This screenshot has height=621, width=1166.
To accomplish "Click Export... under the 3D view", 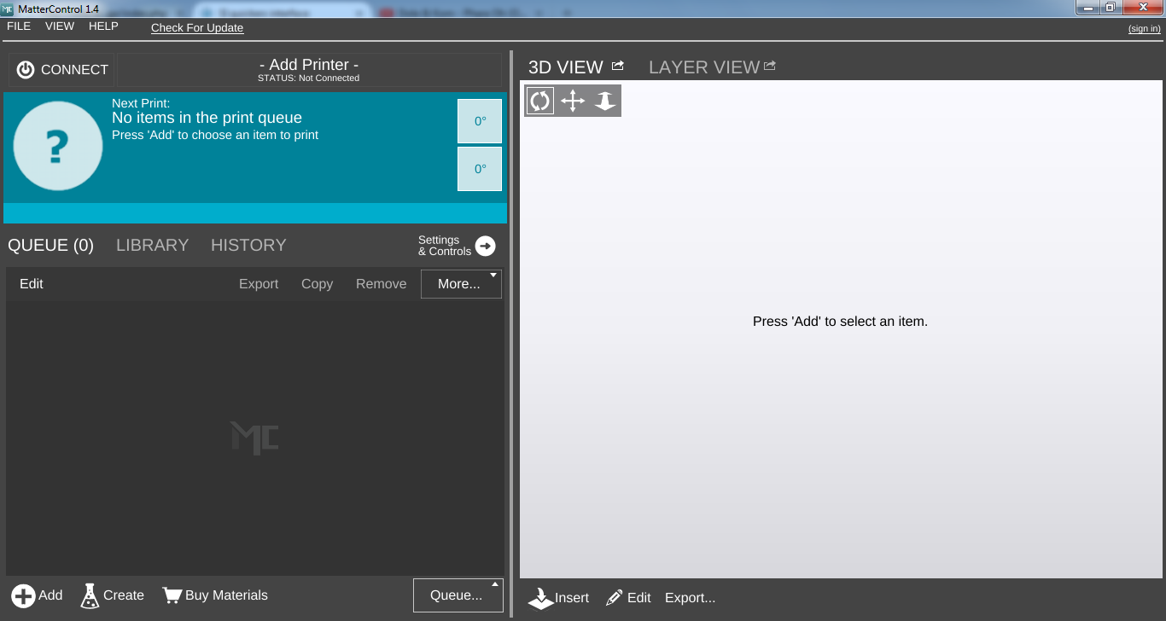I will tap(690, 598).
